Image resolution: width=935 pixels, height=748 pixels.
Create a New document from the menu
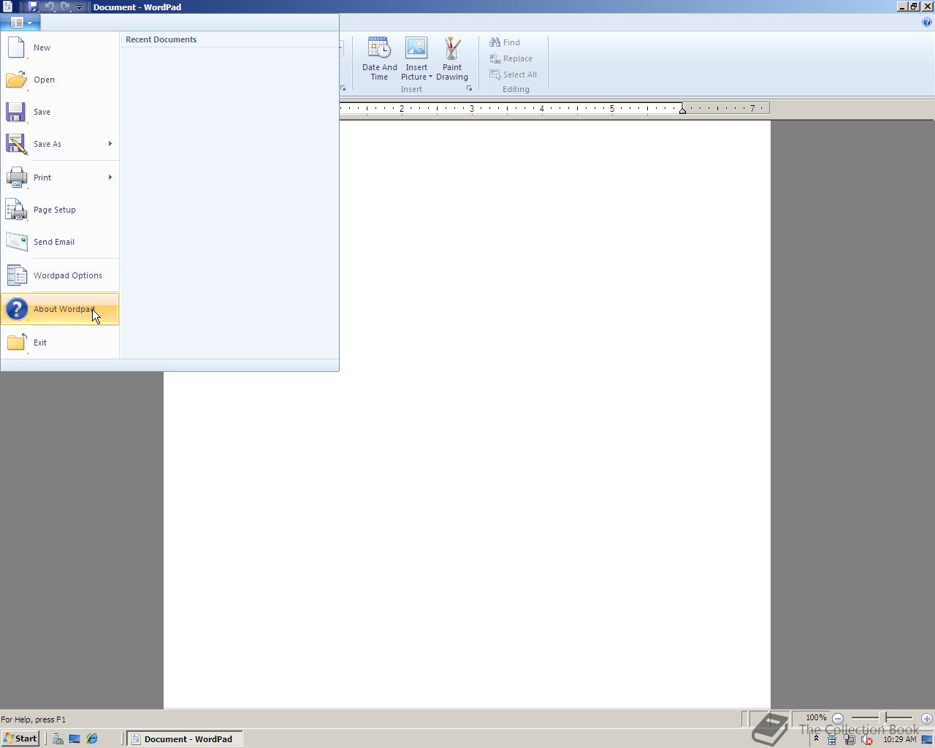pyautogui.click(x=60, y=47)
